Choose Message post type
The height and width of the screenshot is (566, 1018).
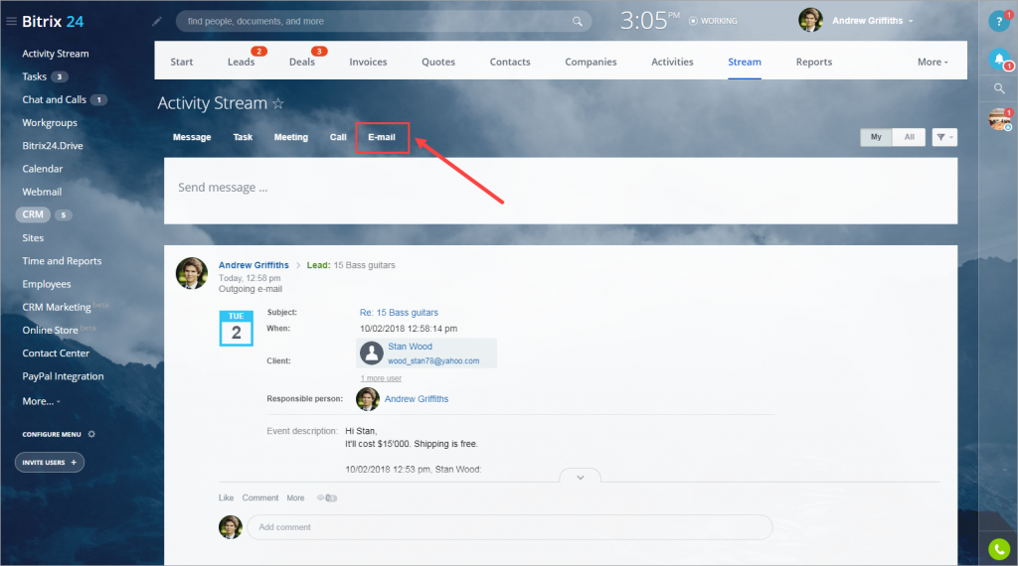point(192,137)
